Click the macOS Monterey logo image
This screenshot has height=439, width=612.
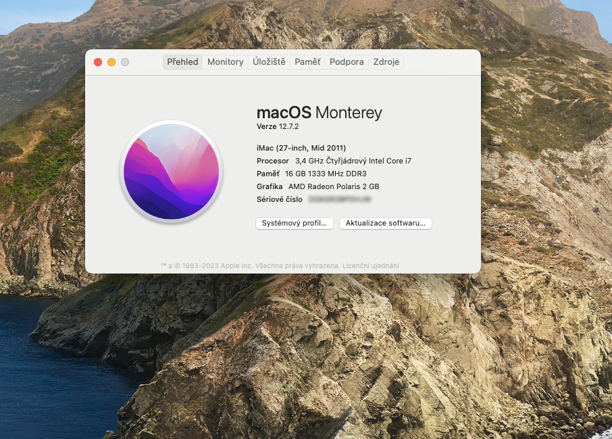172,172
